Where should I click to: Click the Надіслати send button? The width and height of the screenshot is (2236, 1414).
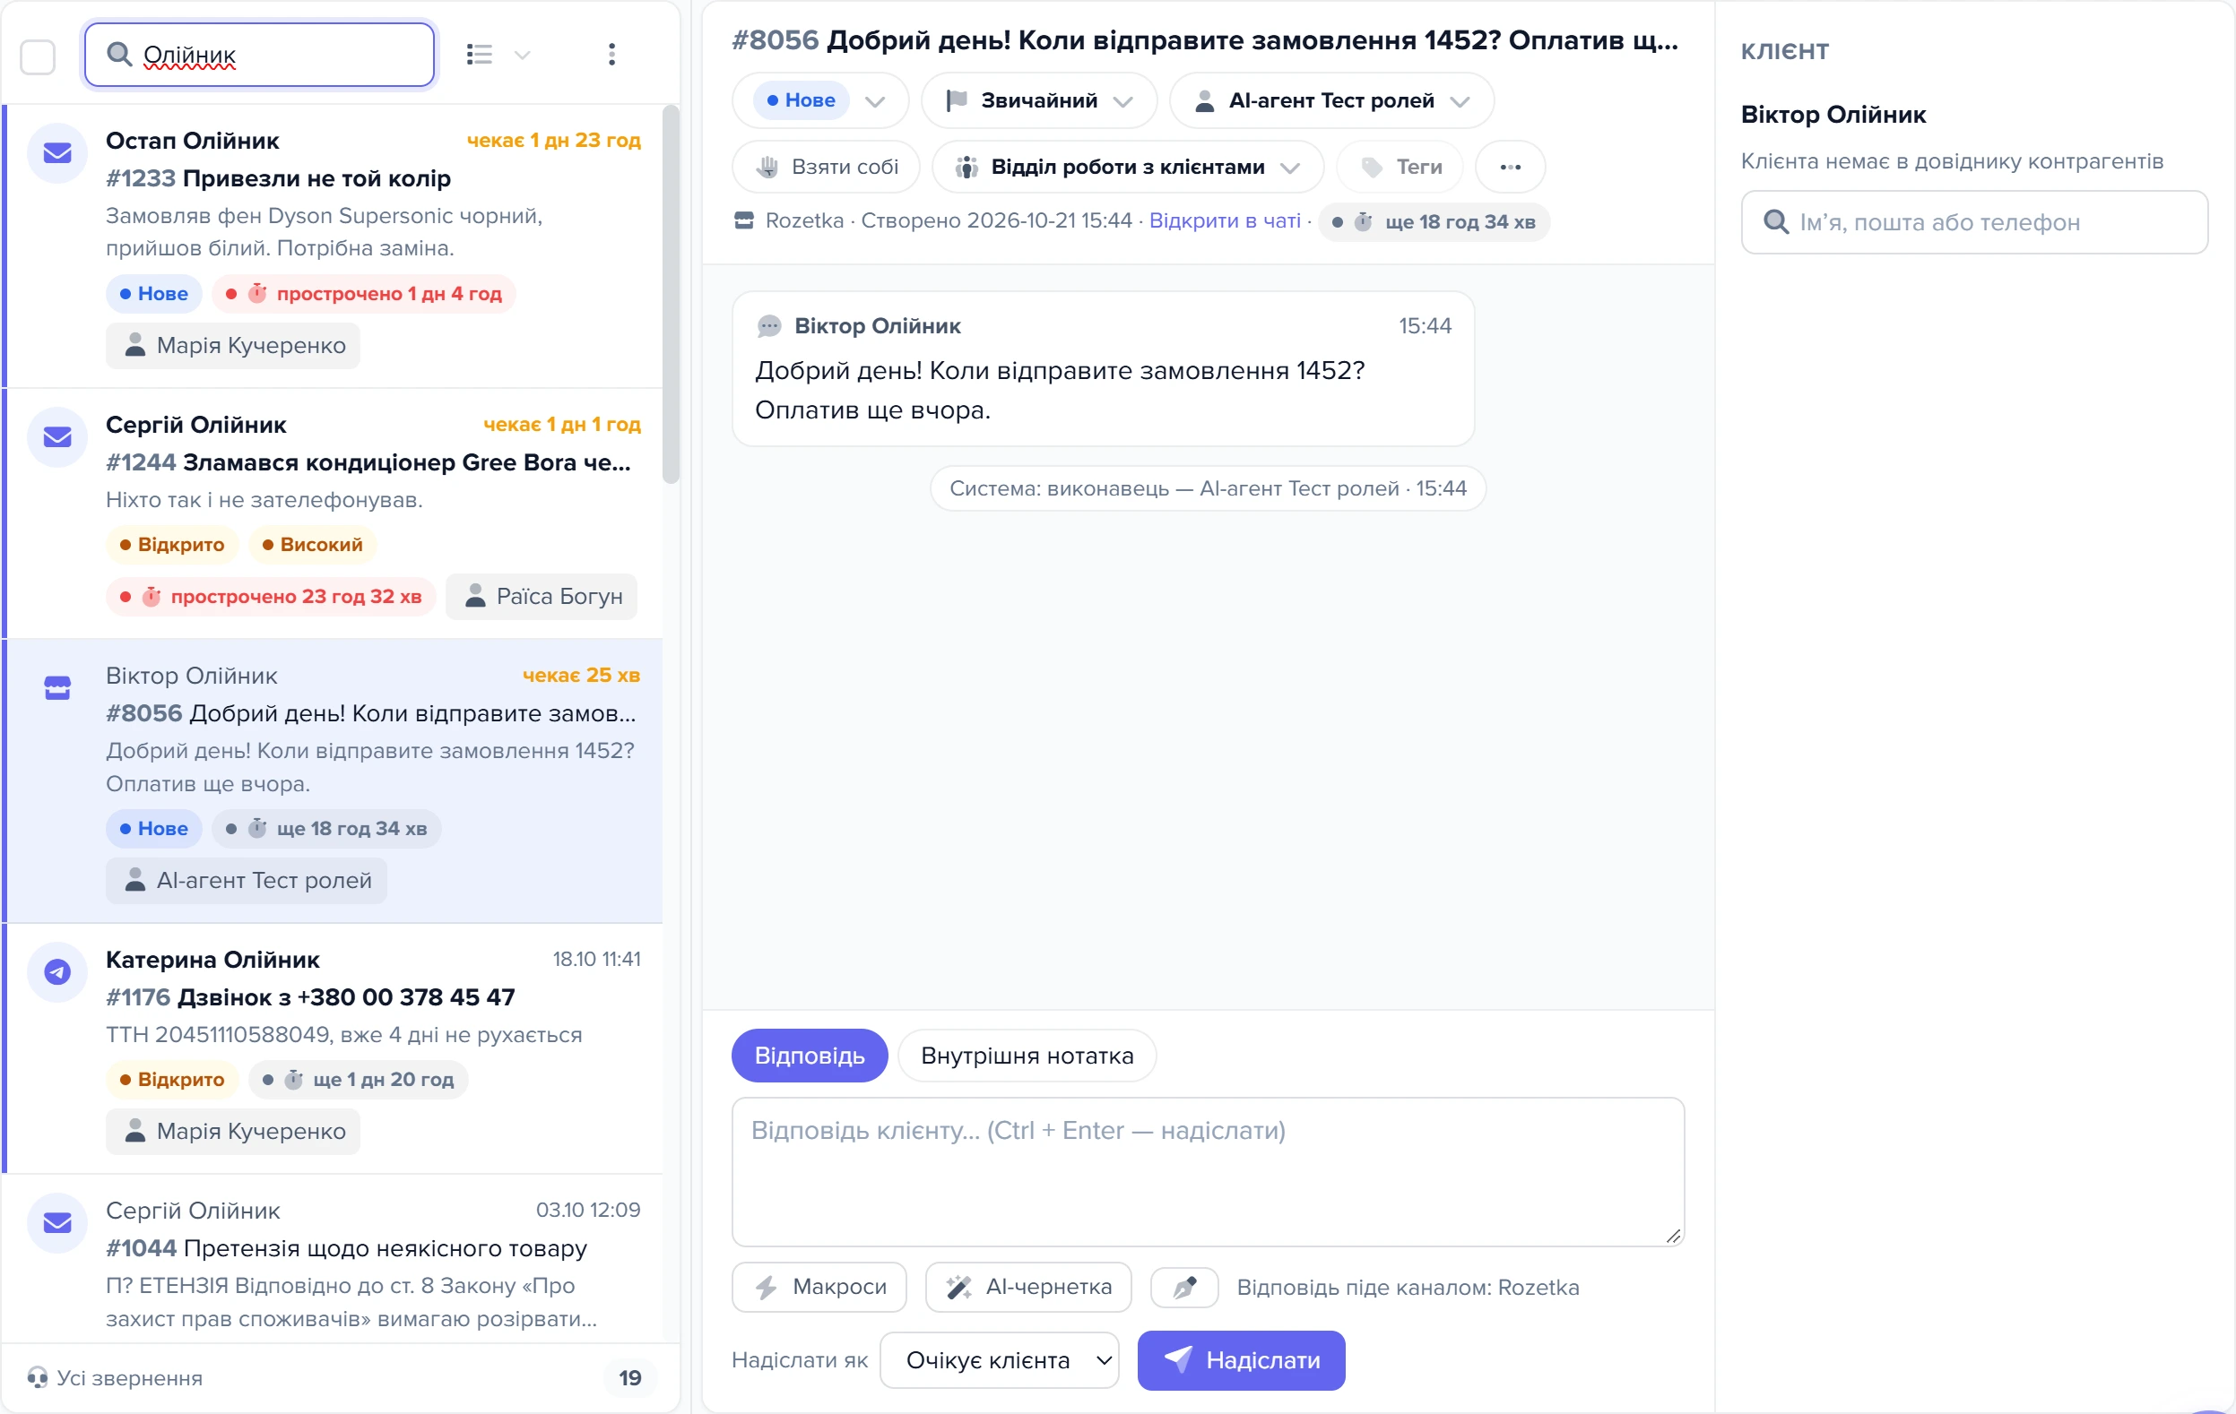pos(1241,1360)
